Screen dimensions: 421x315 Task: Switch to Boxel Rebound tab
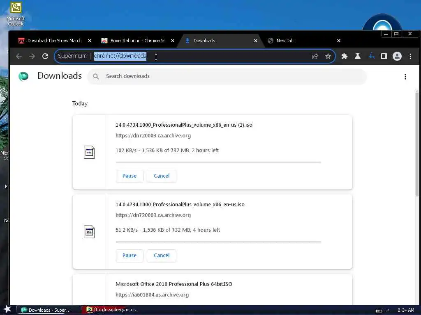tap(137, 41)
